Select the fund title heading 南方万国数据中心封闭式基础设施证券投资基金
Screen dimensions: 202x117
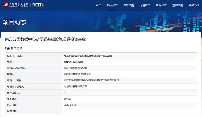coord(45,39)
